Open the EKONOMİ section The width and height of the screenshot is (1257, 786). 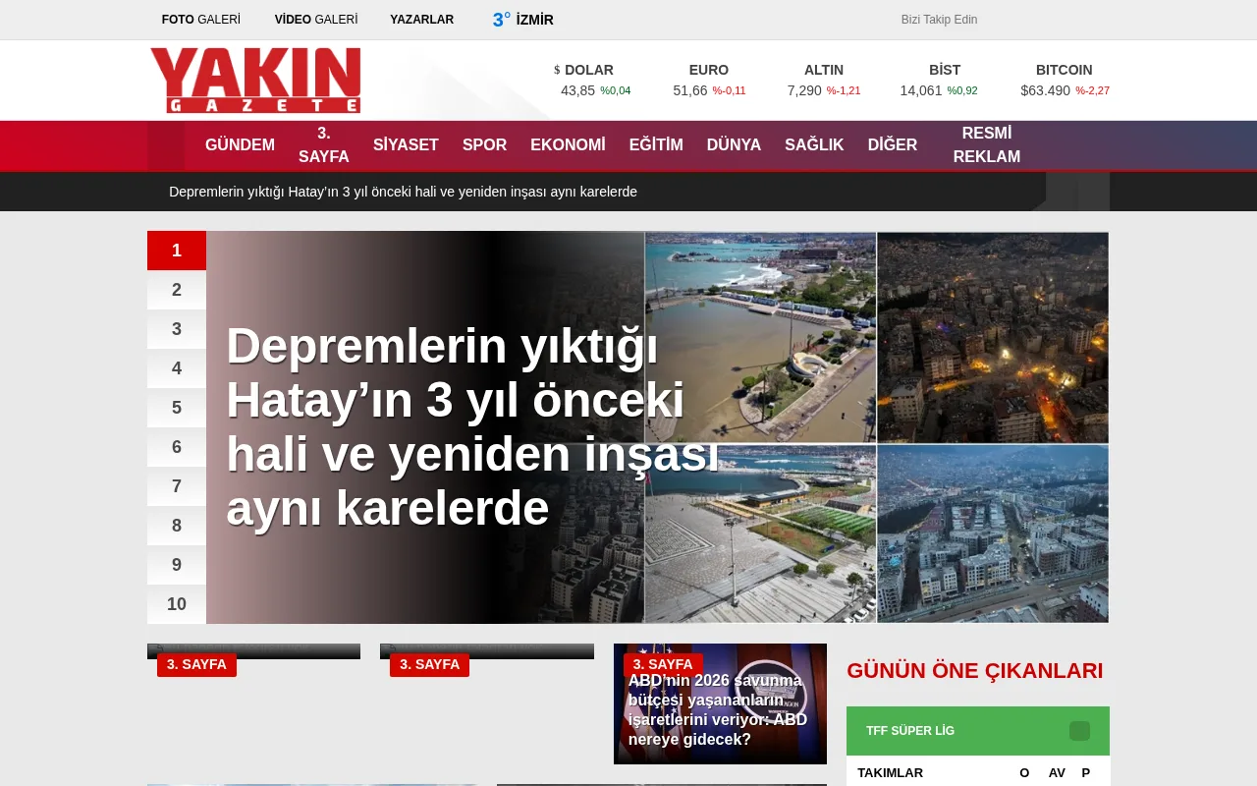point(568,144)
